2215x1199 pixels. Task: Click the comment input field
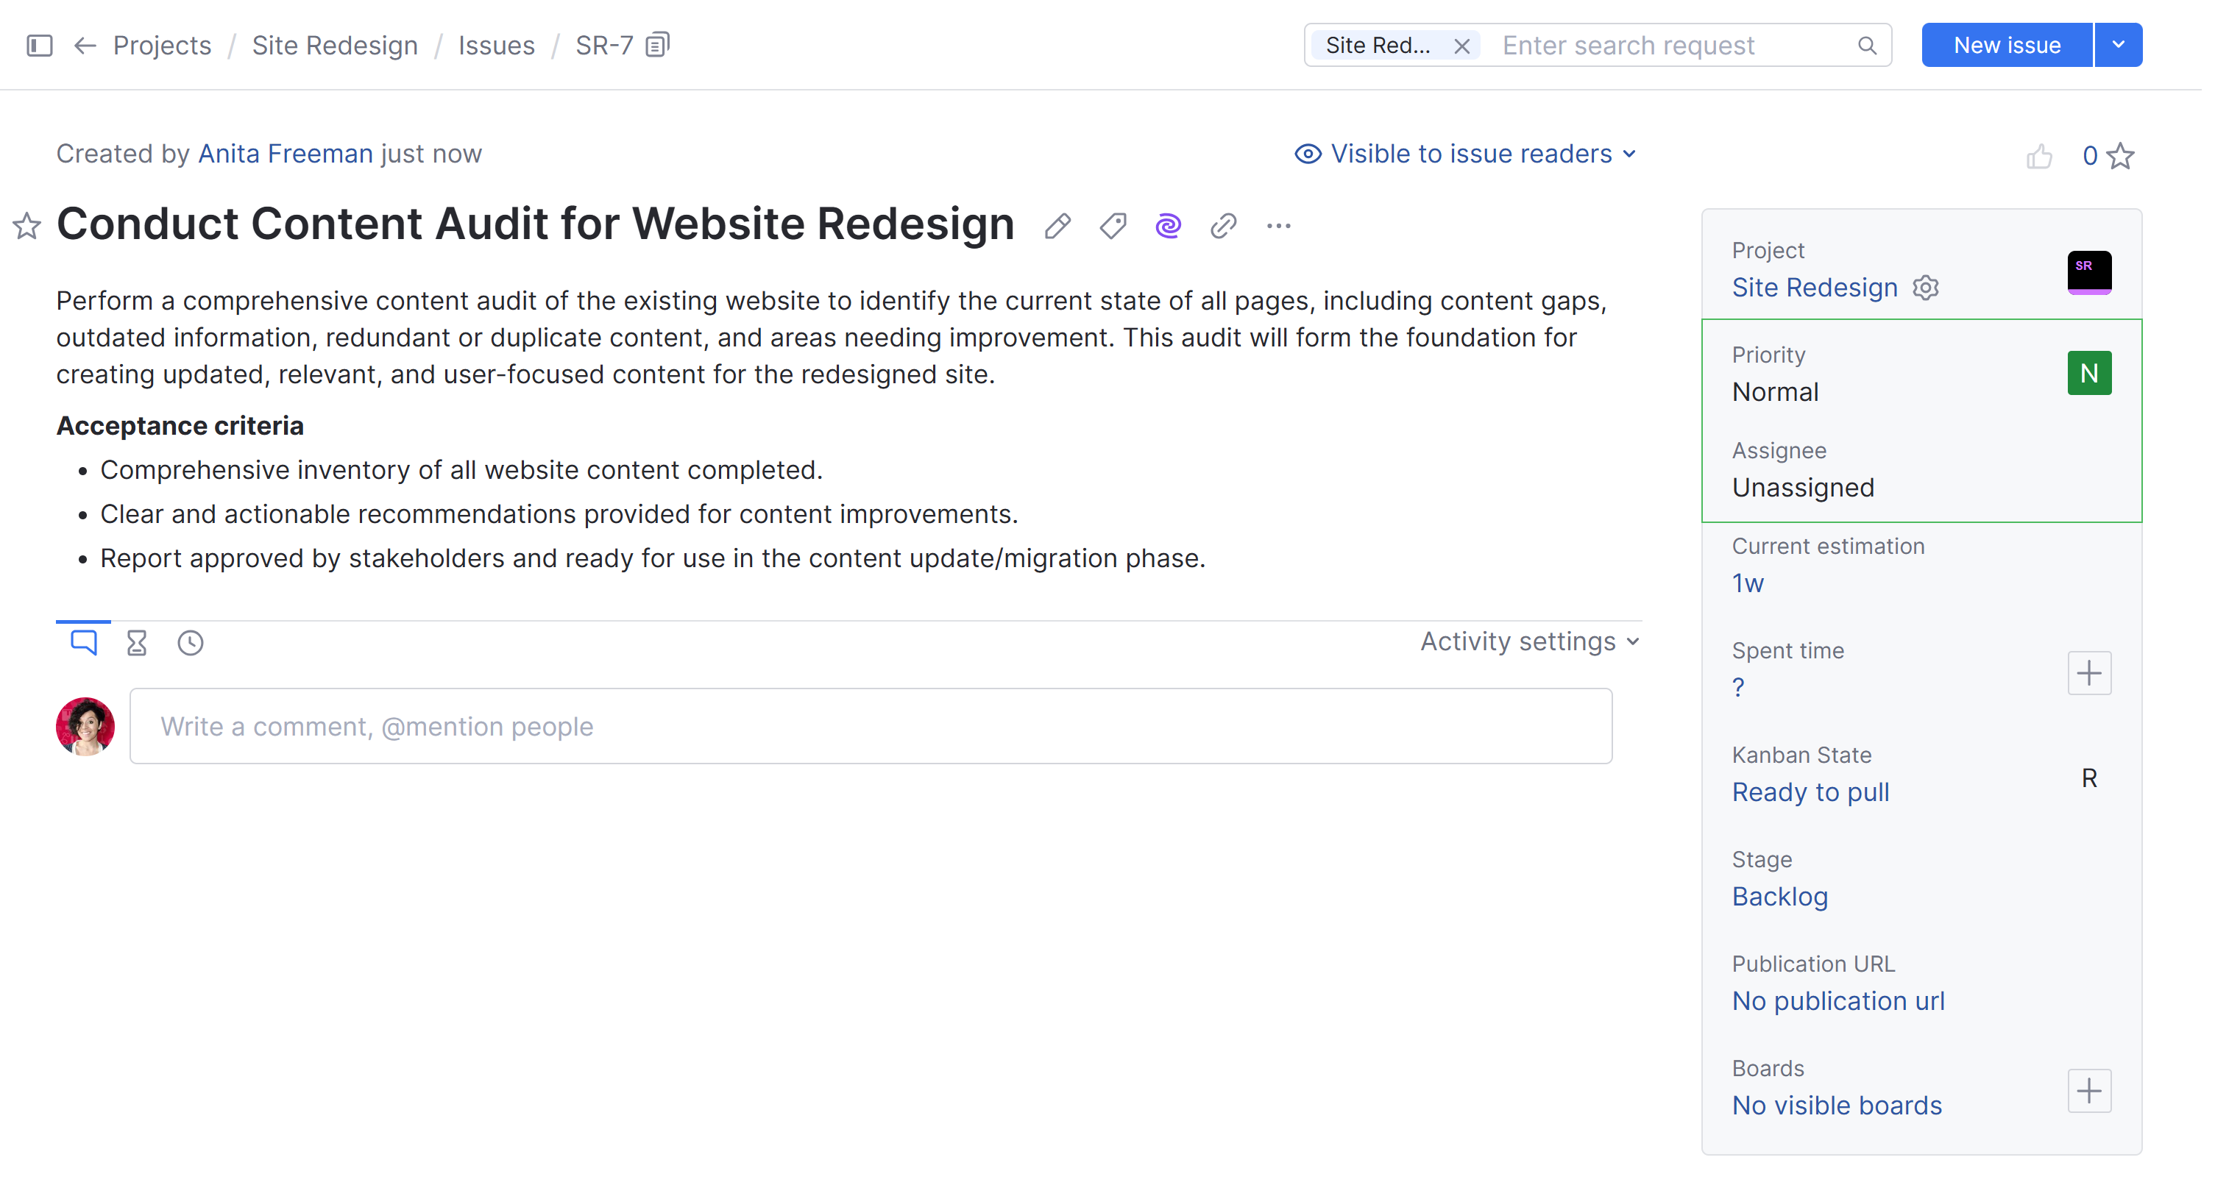pyautogui.click(x=870, y=726)
